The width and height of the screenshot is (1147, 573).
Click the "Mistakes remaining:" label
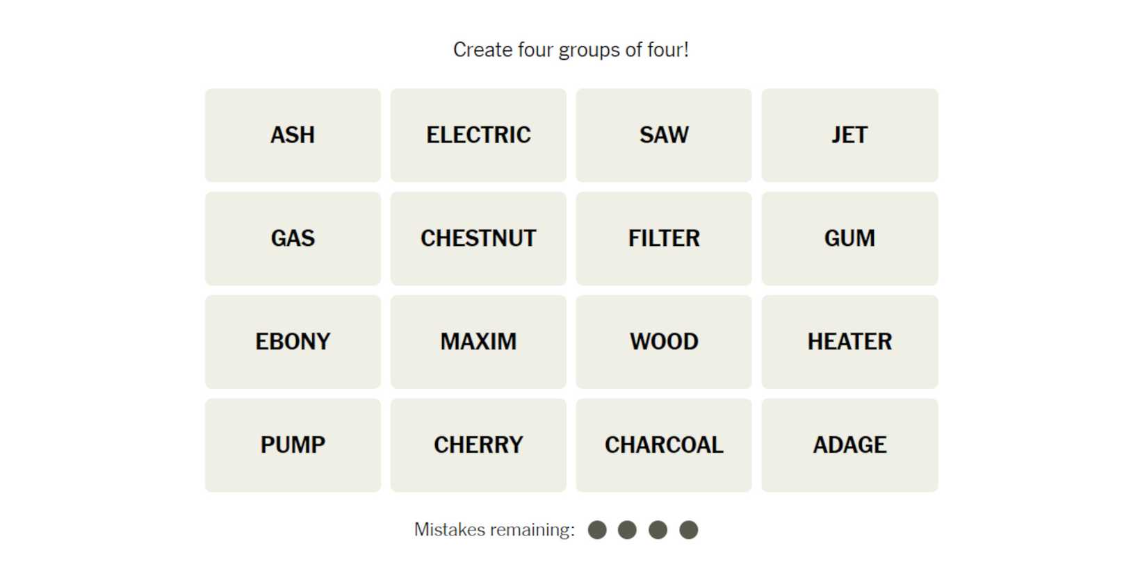494,530
